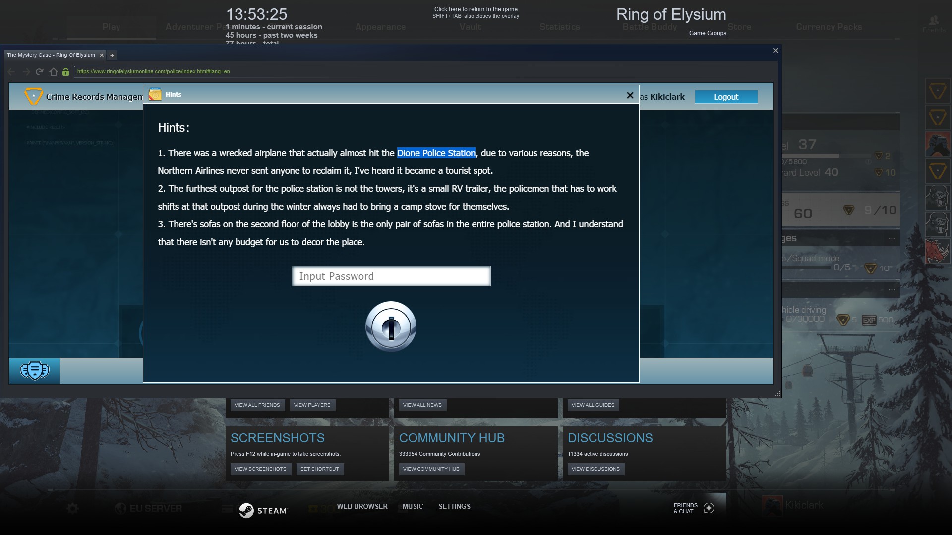Click the browser back arrow
This screenshot has height=535, width=952.
[x=11, y=72]
